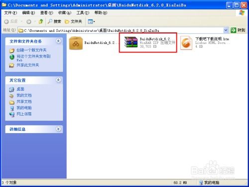Click the new folder task icon

[12, 50]
